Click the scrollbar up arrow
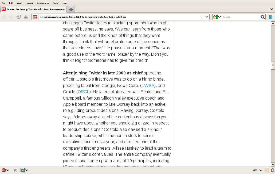 point(273,23)
